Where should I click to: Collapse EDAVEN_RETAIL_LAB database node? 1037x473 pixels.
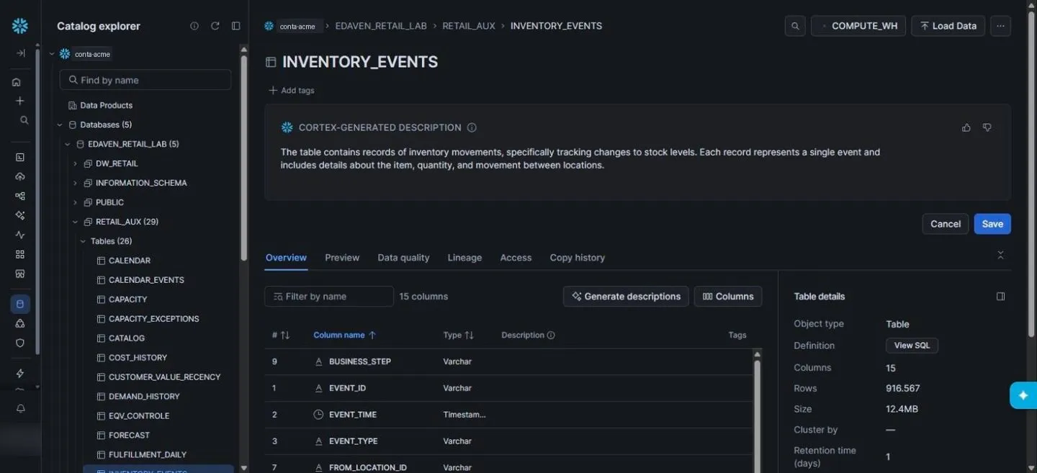68,144
